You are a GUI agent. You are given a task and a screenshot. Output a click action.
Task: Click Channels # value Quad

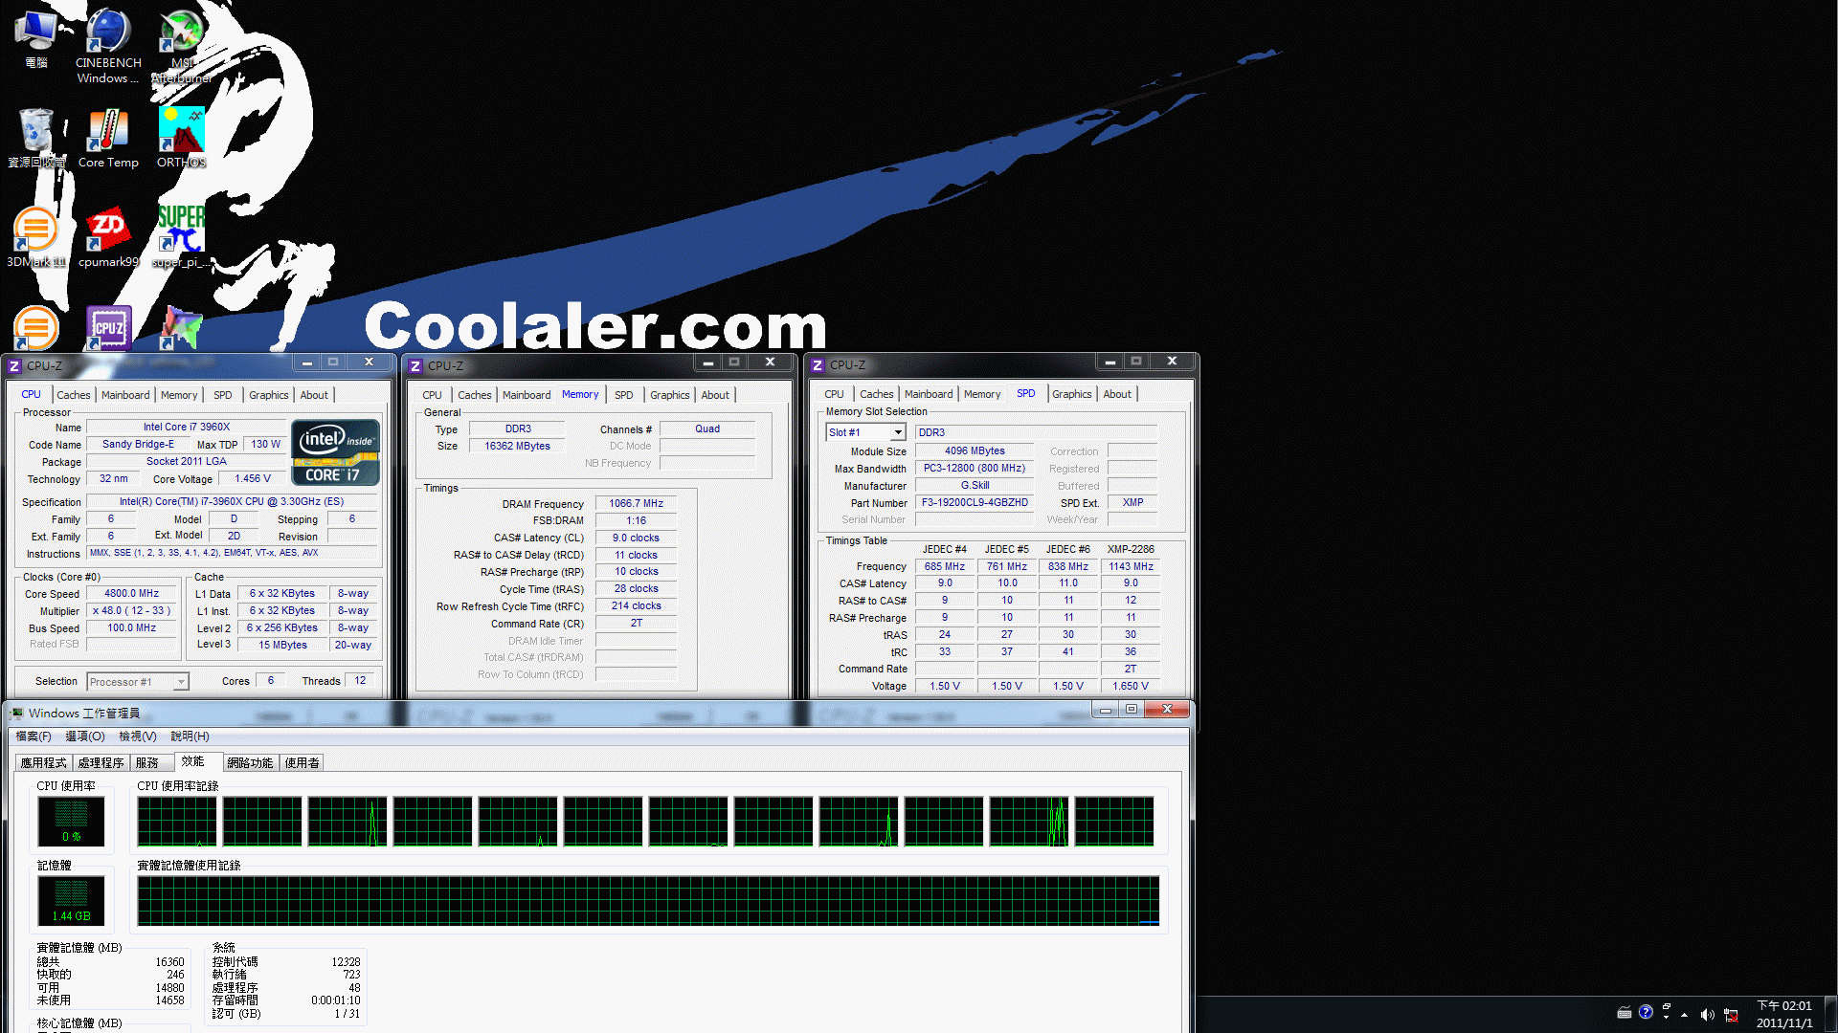[x=707, y=429]
